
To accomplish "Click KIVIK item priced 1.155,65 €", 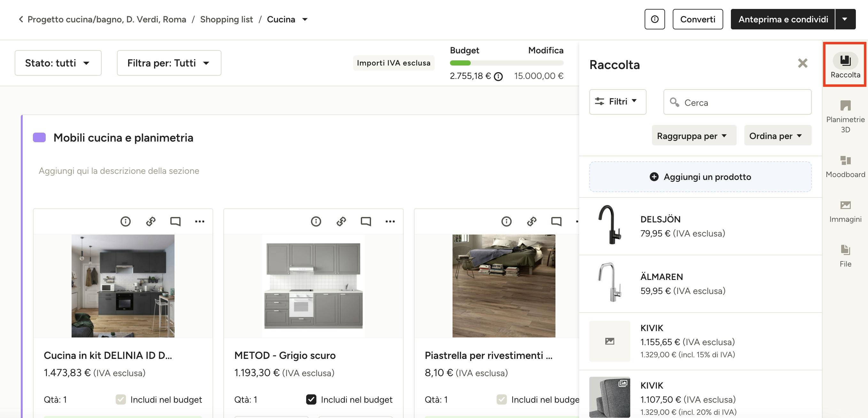I will click(700, 341).
